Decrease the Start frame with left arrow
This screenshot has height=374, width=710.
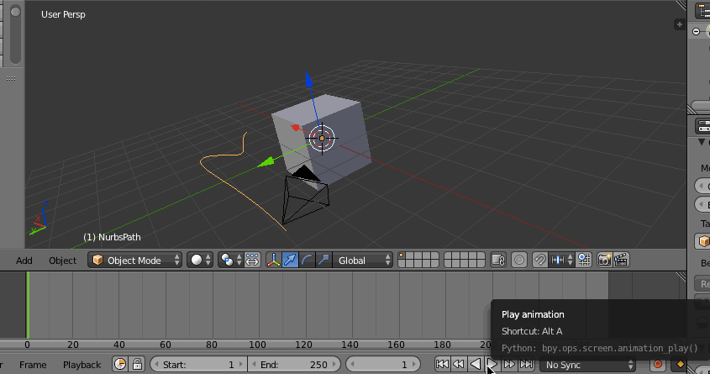156,365
